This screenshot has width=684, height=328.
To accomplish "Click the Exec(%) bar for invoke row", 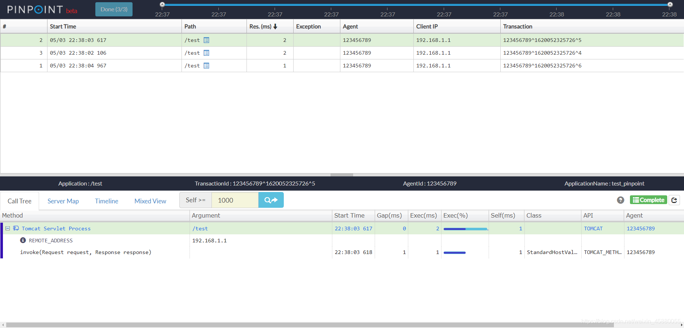I will tap(455, 253).
